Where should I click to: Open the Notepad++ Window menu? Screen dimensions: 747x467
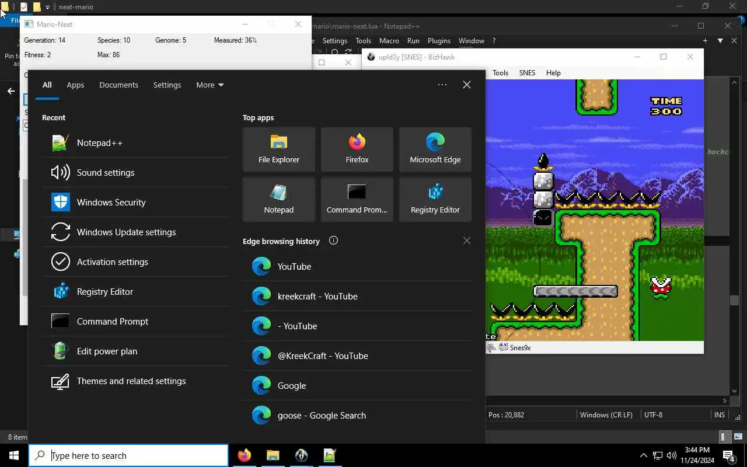click(472, 41)
